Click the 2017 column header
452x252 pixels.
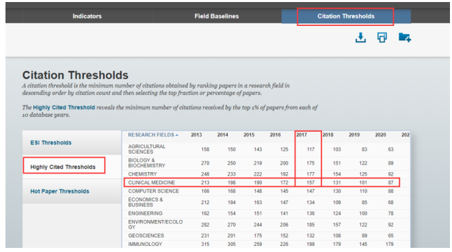pyautogui.click(x=302, y=135)
